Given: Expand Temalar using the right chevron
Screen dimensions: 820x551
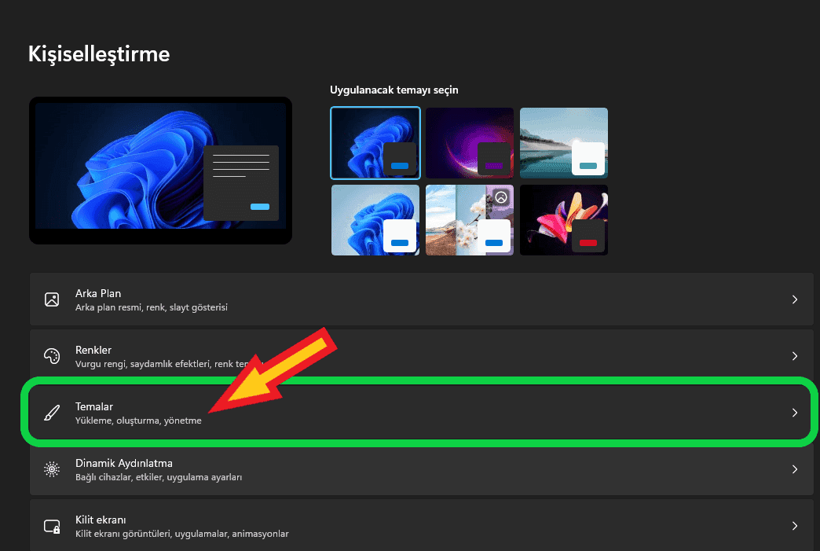Looking at the screenshot, I should [x=794, y=413].
